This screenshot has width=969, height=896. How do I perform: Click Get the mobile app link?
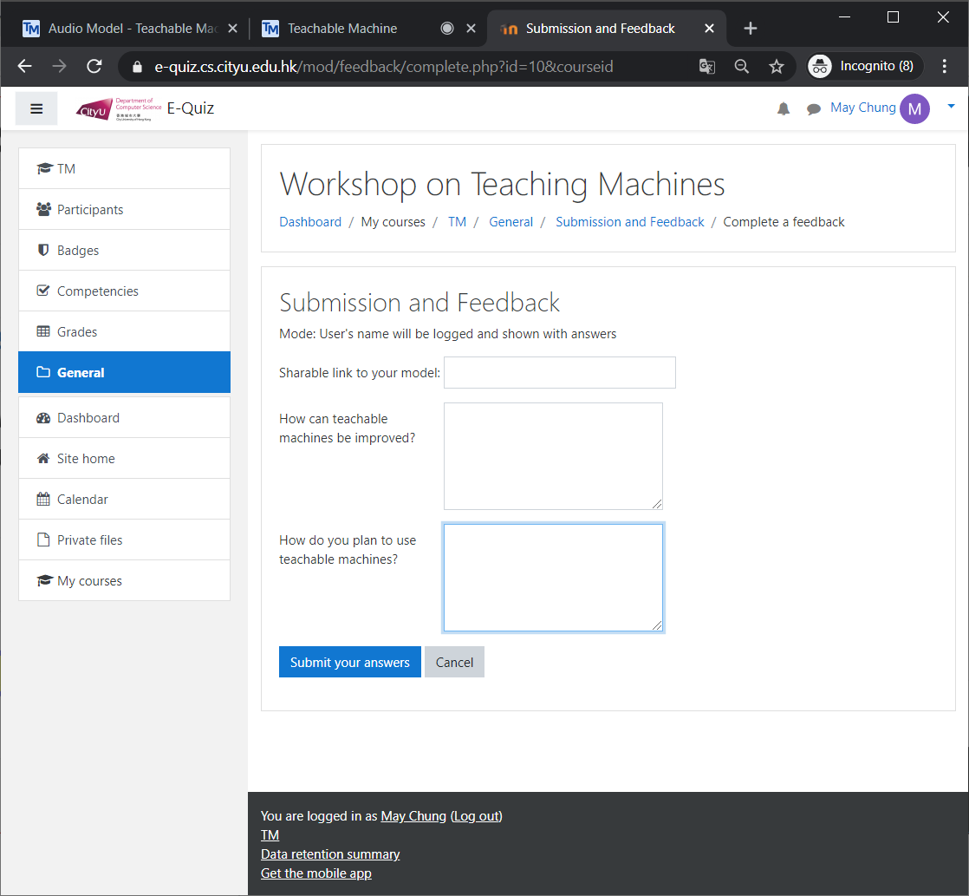coord(315,873)
